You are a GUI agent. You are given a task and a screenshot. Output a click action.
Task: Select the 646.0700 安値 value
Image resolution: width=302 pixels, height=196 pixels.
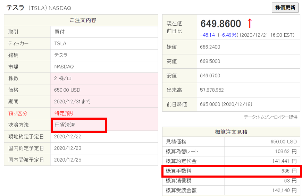(x=210, y=76)
